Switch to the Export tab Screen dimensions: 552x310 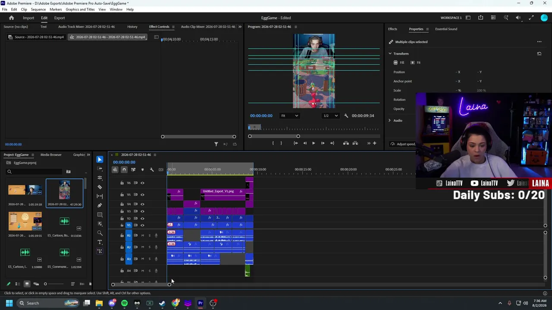pos(60,18)
